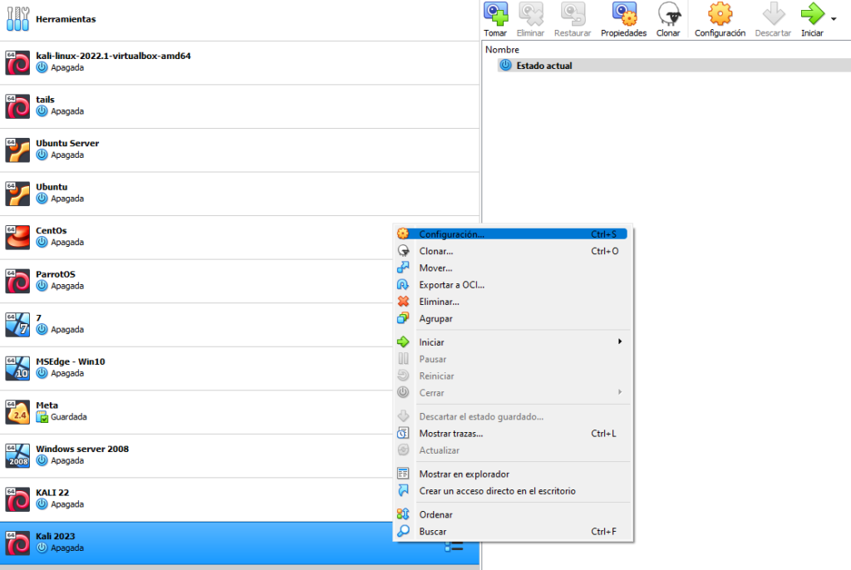
Task: Click the ParrotOS name text
Action: click(56, 274)
